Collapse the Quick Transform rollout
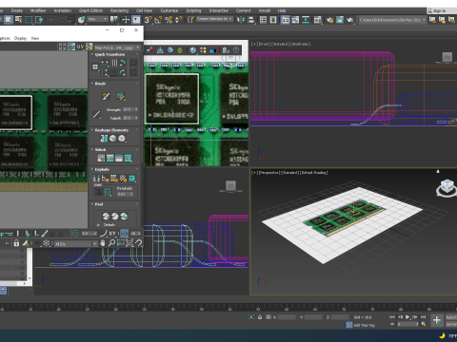Screen dimensions: 457x342 click(109, 54)
